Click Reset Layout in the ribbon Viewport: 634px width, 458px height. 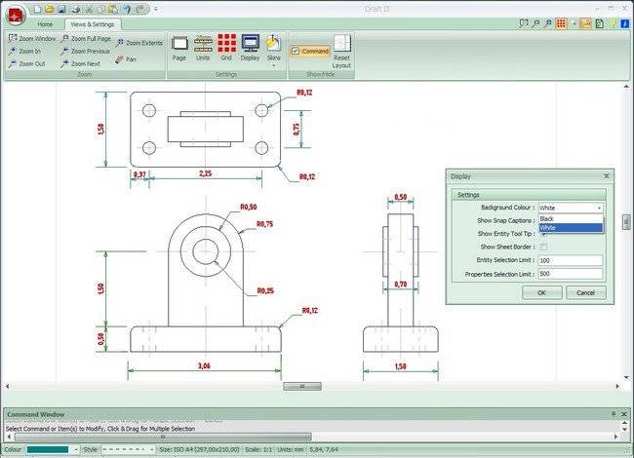tap(341, 51)
